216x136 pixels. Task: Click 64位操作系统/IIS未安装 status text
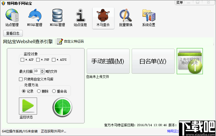(20, 131)
